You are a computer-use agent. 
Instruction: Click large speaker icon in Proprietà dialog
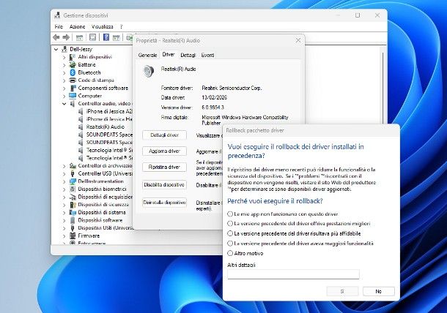tap(149, 71)
